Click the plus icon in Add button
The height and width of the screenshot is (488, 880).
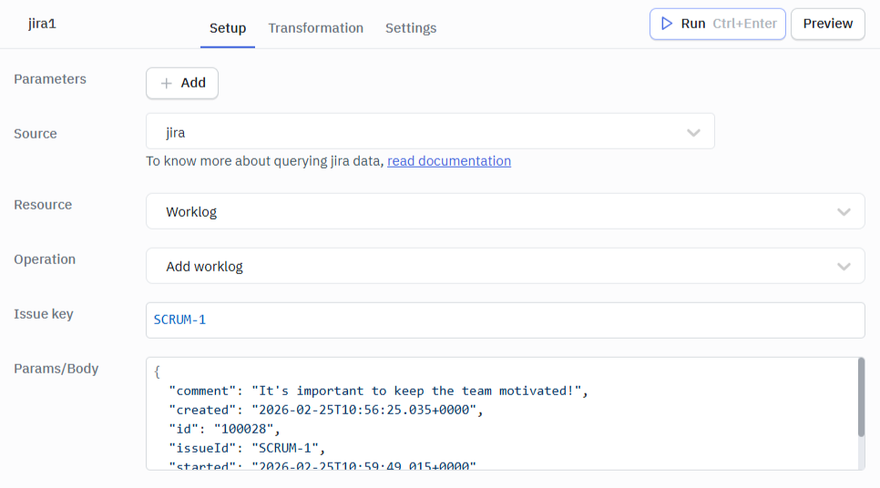166,84
